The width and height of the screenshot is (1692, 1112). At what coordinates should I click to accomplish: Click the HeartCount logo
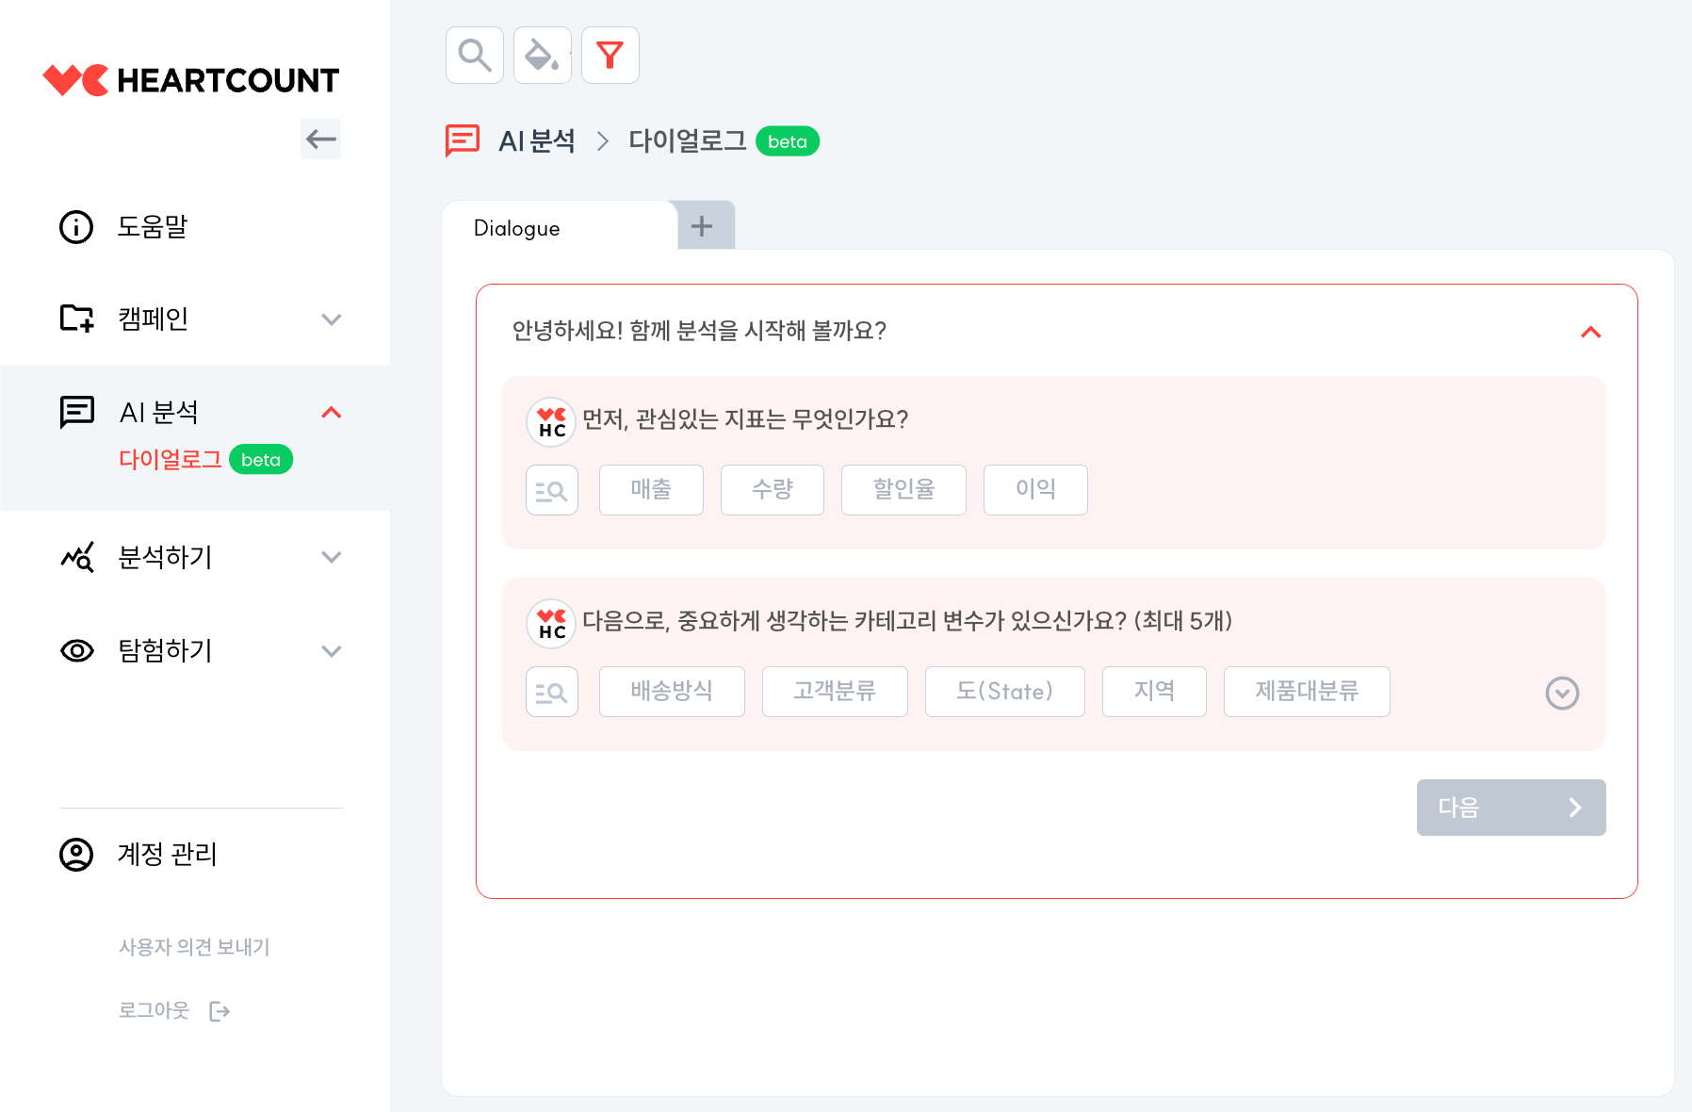190,80
